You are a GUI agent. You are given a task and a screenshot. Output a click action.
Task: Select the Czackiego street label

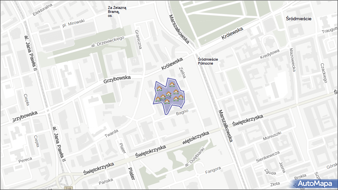coord(324,73)
